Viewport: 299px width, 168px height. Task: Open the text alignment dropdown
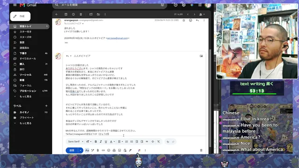tap(120, 141)
